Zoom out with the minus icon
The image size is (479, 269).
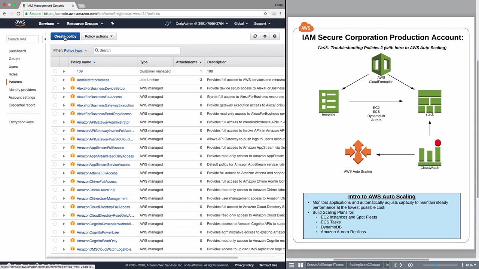pos(418,265)
